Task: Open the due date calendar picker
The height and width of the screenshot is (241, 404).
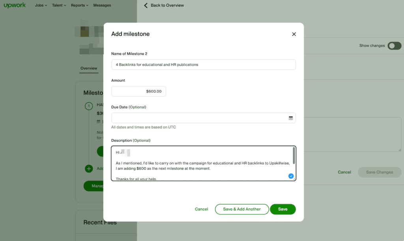Action: tap(291, 118)
